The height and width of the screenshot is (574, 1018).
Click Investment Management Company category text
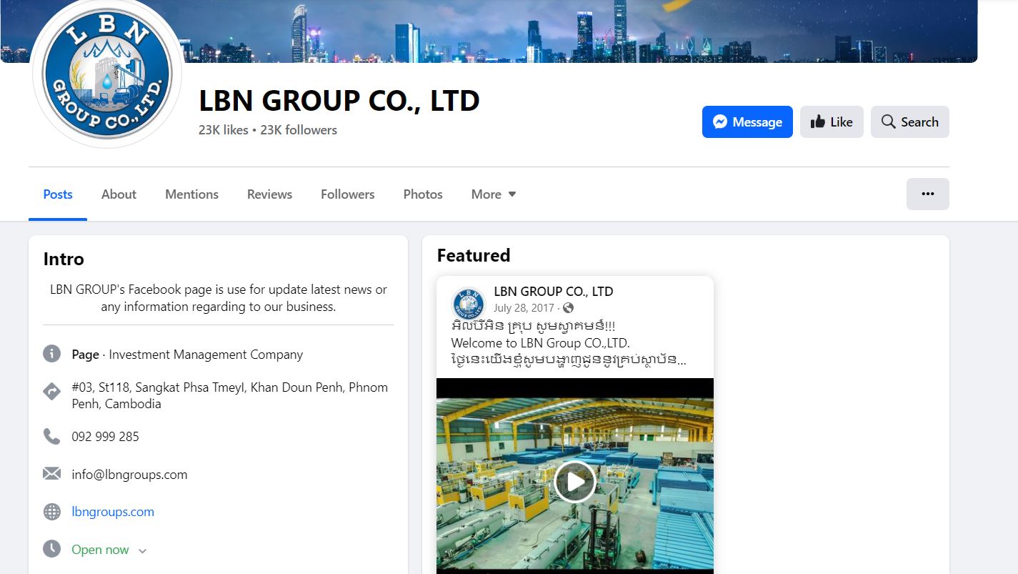206,355
